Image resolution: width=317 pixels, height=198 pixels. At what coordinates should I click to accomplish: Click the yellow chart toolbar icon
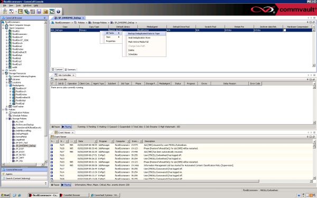click(45, 12)
